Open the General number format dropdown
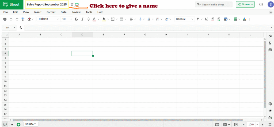Image resolution: width=274 pixels, height=127 pixels. click(185, 19)
